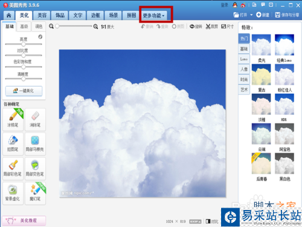Click the 一键美化 button
This screenshot has height=227, width=302.
click(x=24, y=91)
